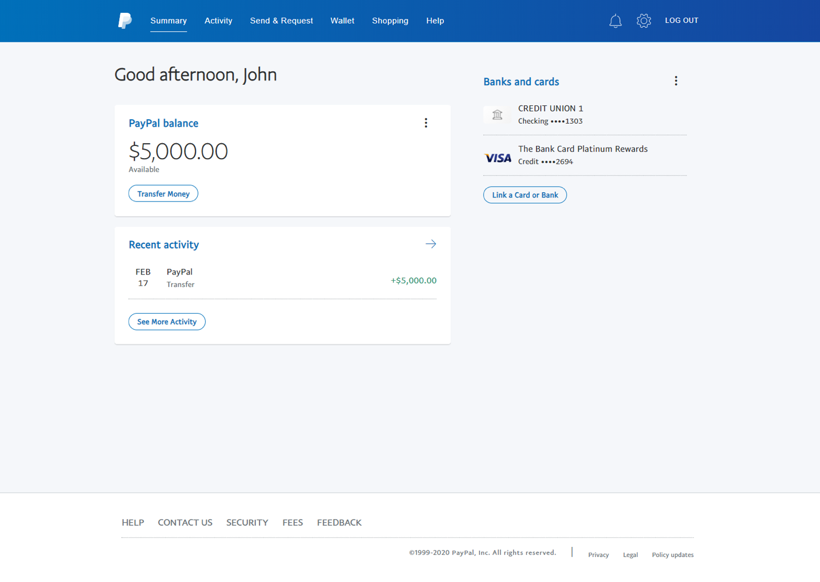The width and height of the screenshot is (820, 582).
Task: Log out of the account
Action: 681,21
